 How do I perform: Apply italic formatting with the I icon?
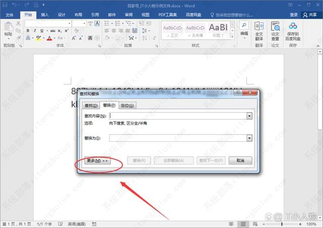pos(35,31)
